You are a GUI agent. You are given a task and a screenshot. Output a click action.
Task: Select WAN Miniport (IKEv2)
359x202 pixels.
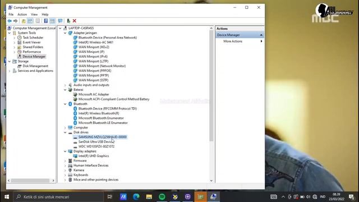point(94,47)
